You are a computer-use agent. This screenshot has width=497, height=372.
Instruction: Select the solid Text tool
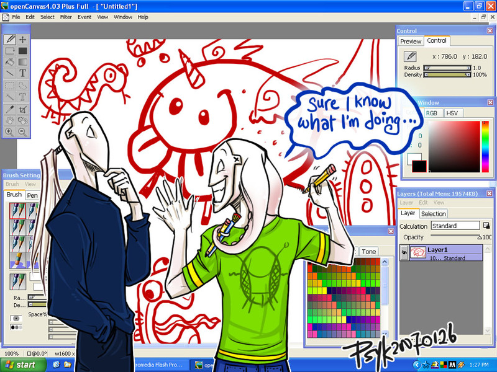tap(22, 73)
